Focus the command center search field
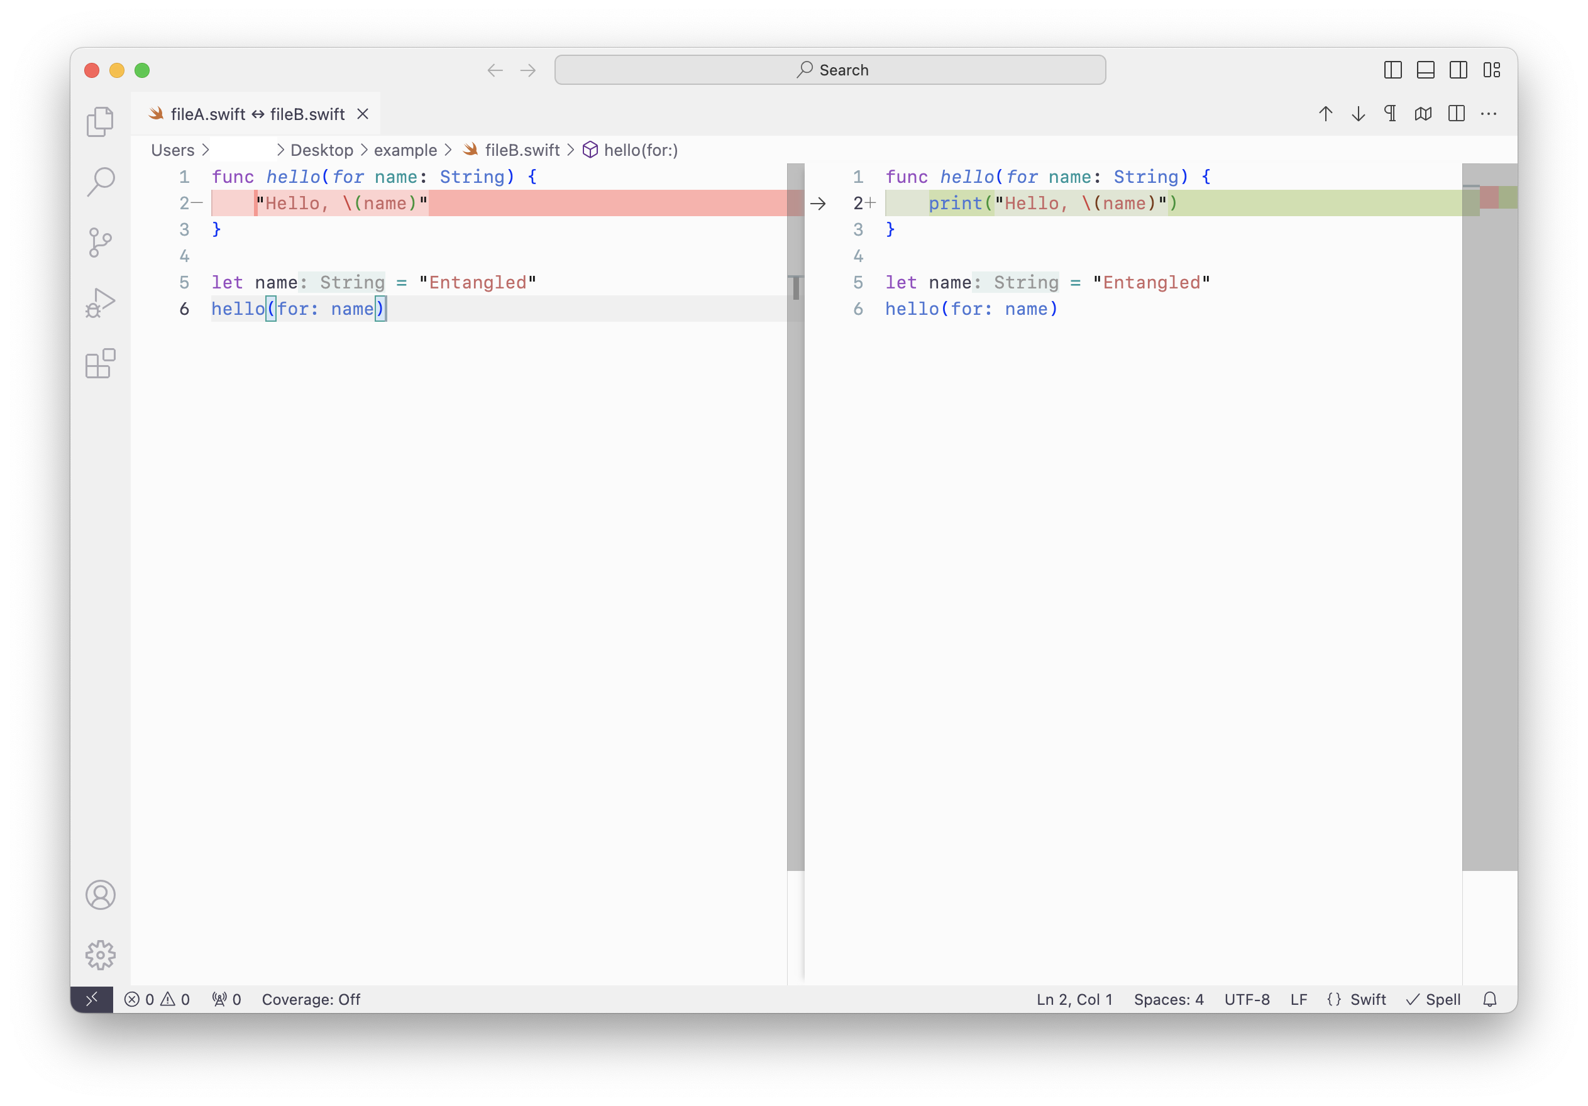1588x1106 pixels. [829, 70]
